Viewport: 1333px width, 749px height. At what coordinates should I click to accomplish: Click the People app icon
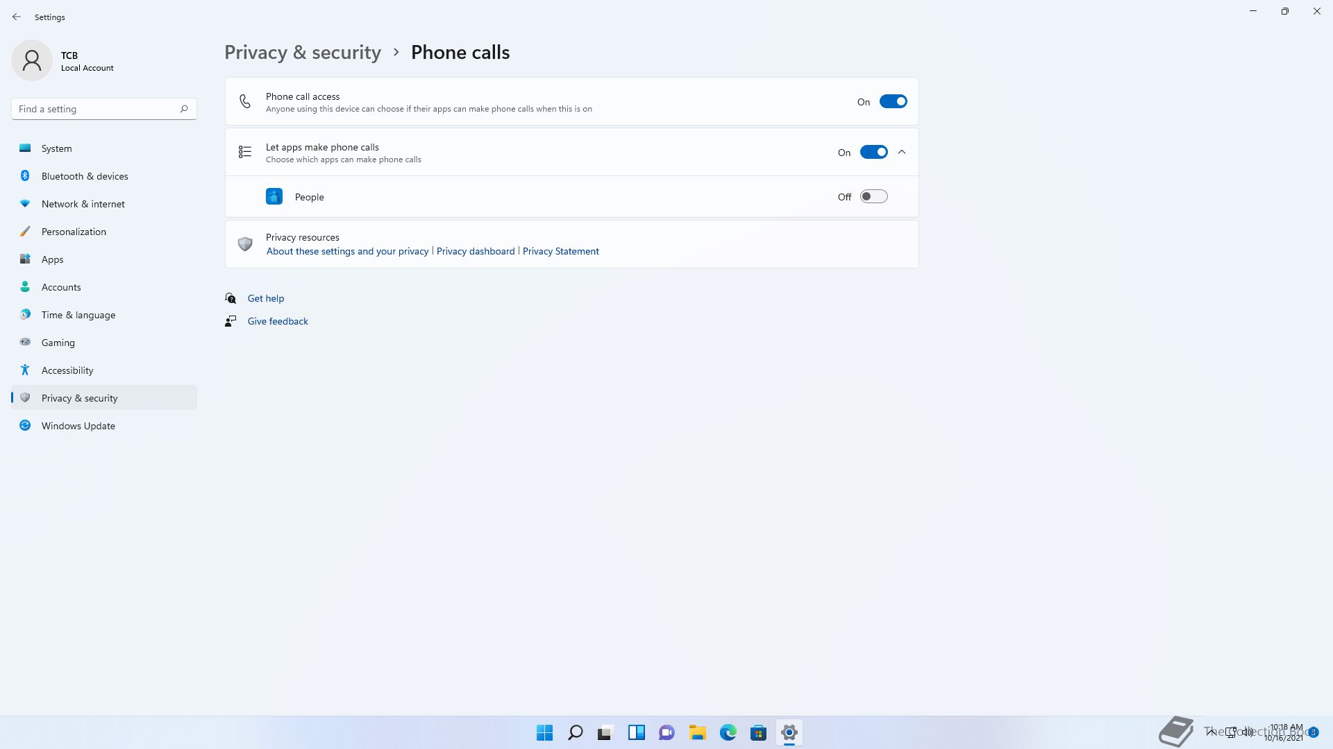click(274, 197)
